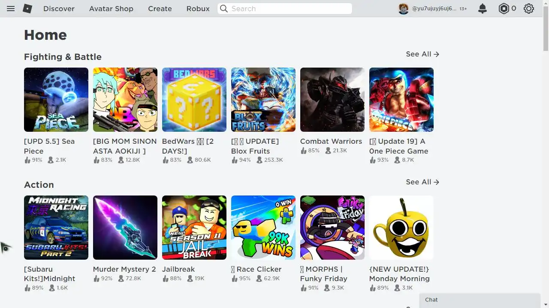Click the thumbs-up icon beside 94% rating
Screen dimensions: 549x308
(x=235, y=160)
